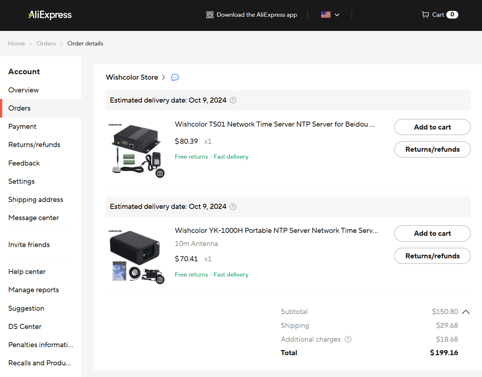
Task: Message Wishcolor Store via chat icon
Action: pyautogui.click(x=175, y=78)
